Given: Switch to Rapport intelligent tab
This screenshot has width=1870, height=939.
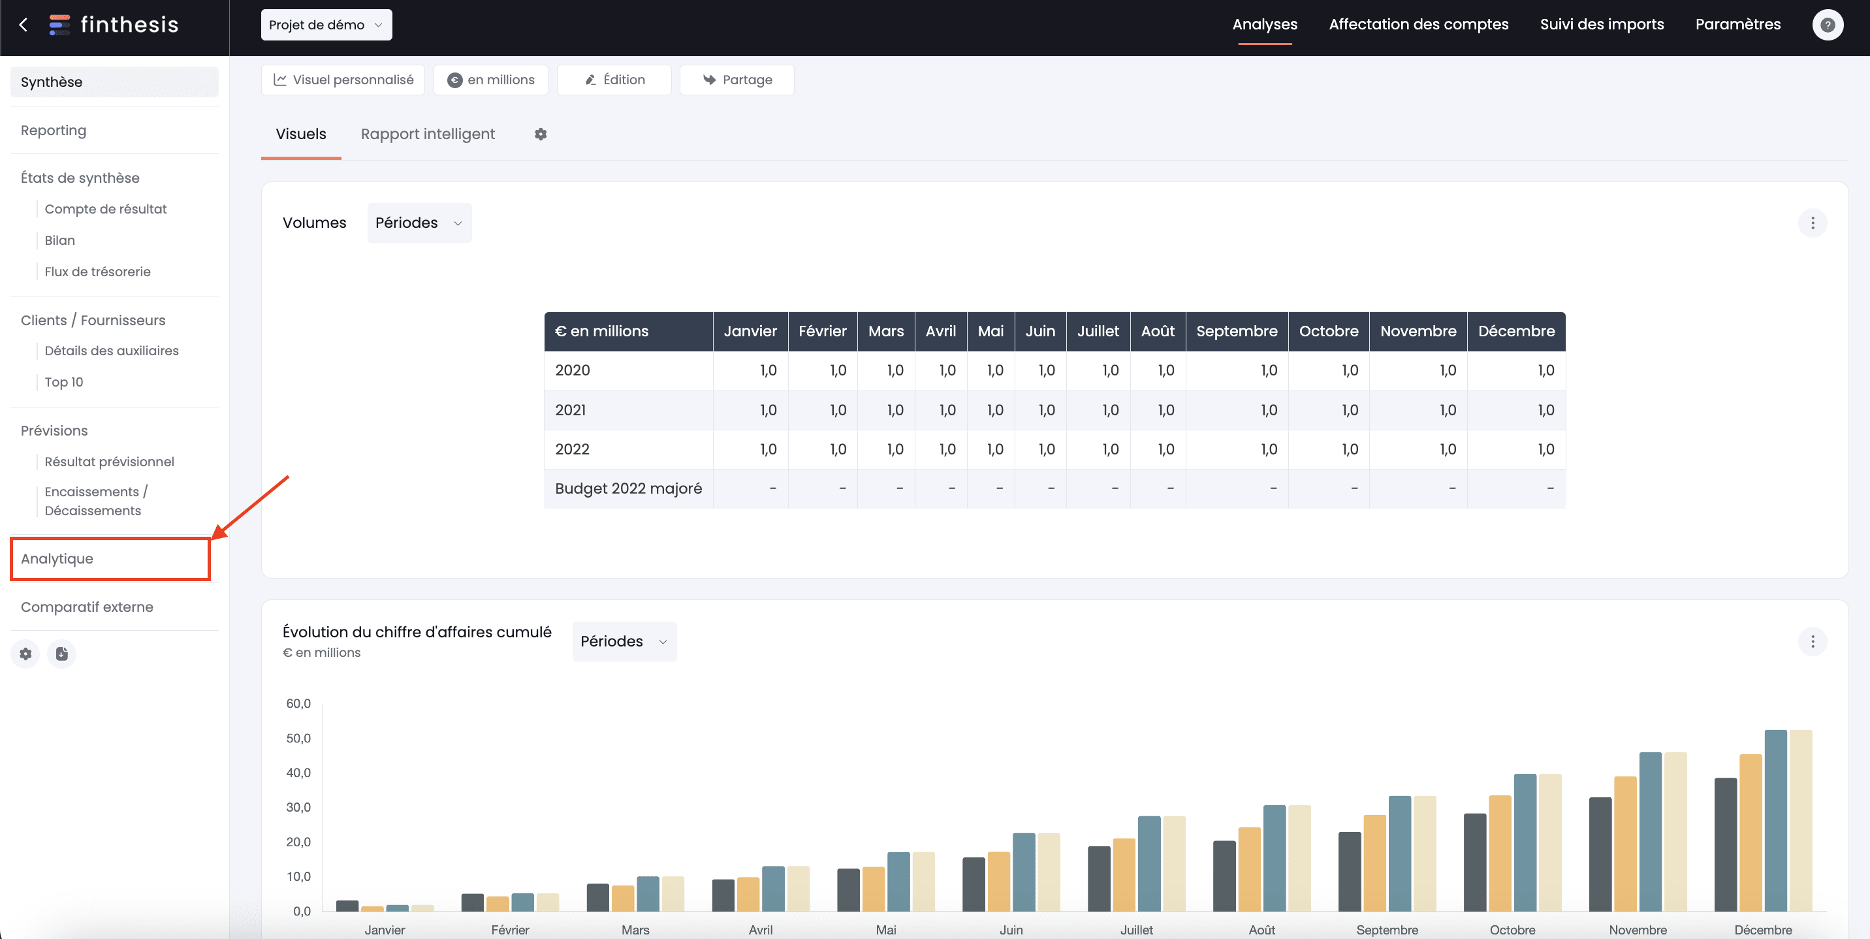Looking at the screenshot, I should 428,134.
